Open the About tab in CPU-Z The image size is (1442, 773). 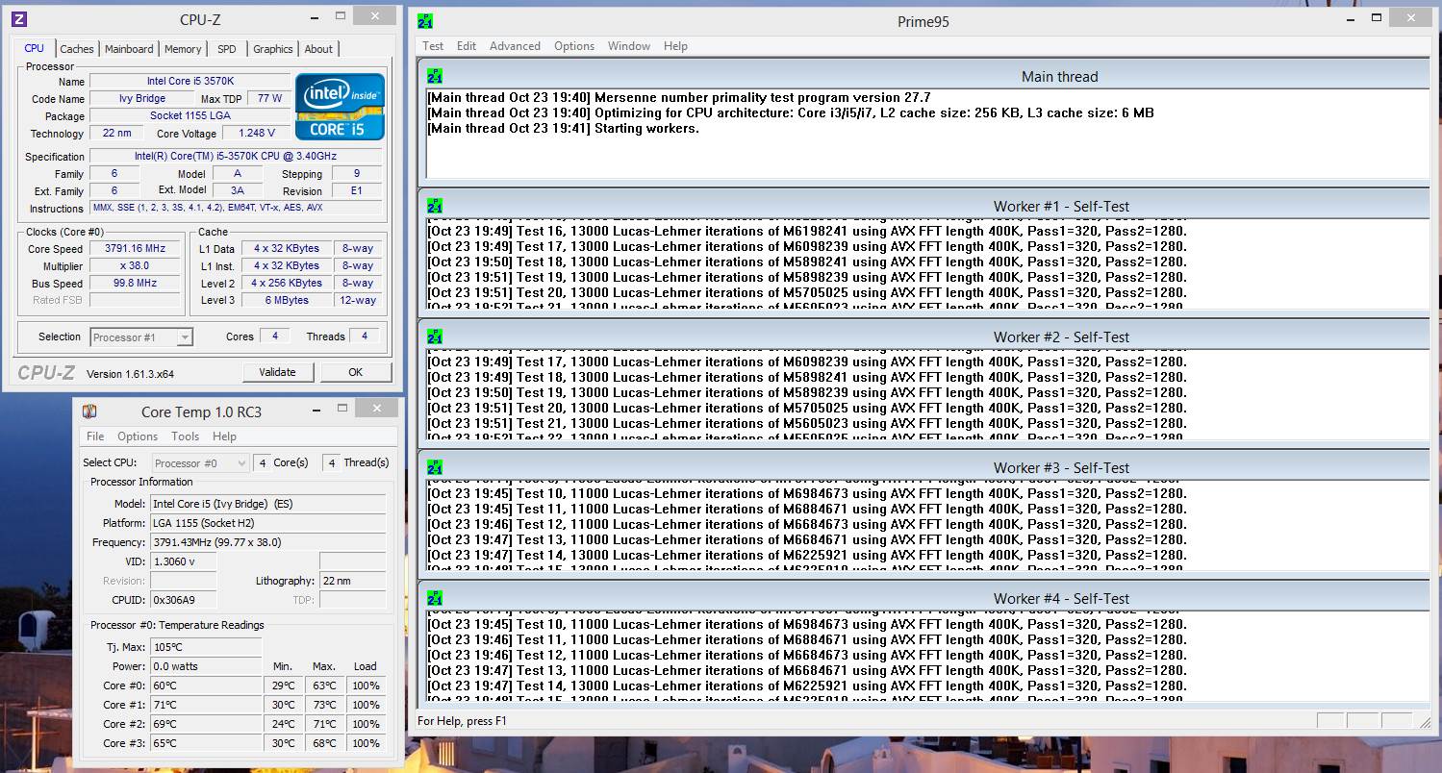[x=318, y=49]
